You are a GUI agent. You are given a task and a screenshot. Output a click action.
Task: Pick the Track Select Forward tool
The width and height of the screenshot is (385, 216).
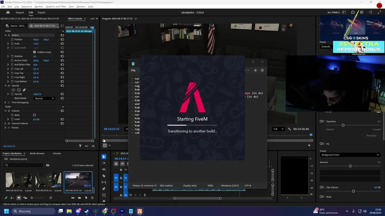(x=104, y=163)
